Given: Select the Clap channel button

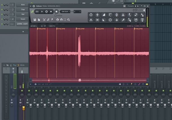Looking at the screenshot, I should click(x=23, y=10).
